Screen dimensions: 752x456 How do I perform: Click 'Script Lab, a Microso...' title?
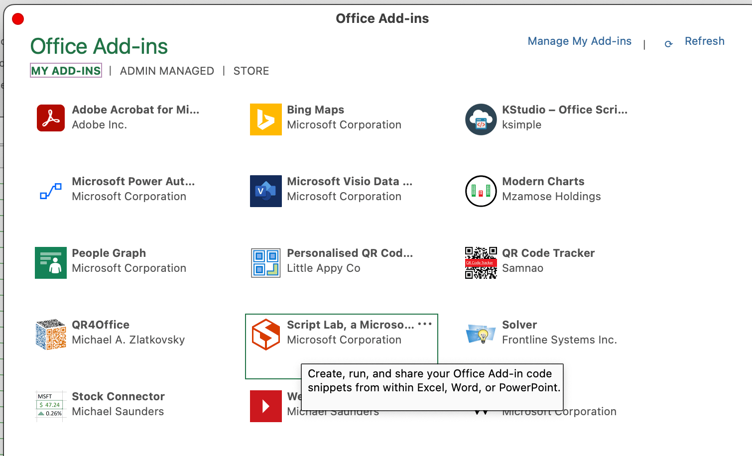(x=351, y=325)
